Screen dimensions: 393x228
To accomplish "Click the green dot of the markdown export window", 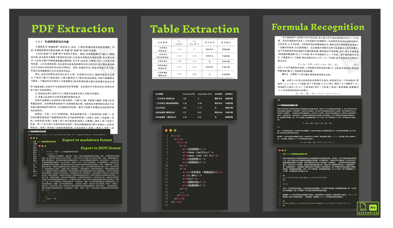I will click(x=37, y=138).
